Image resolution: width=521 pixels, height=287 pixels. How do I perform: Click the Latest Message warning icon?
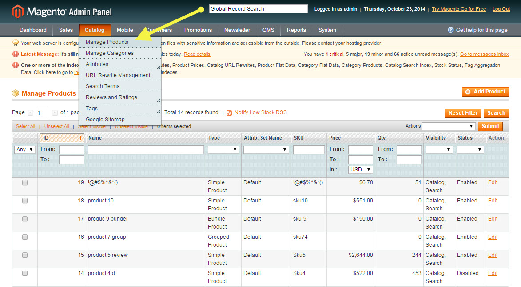tap(15, 54)
